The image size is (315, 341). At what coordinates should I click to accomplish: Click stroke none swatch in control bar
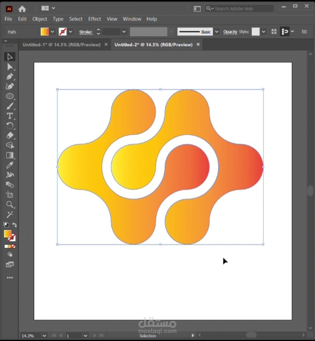coord(63,32)
